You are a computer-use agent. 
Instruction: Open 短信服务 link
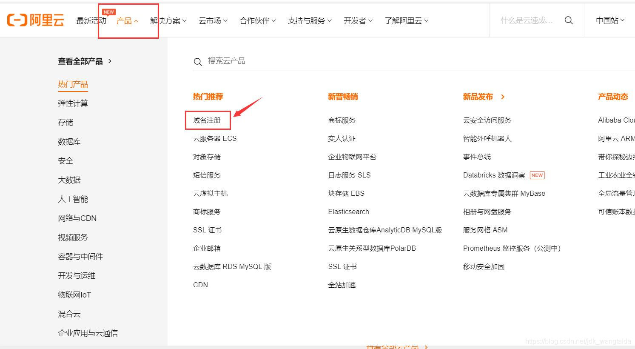[207, 175]
